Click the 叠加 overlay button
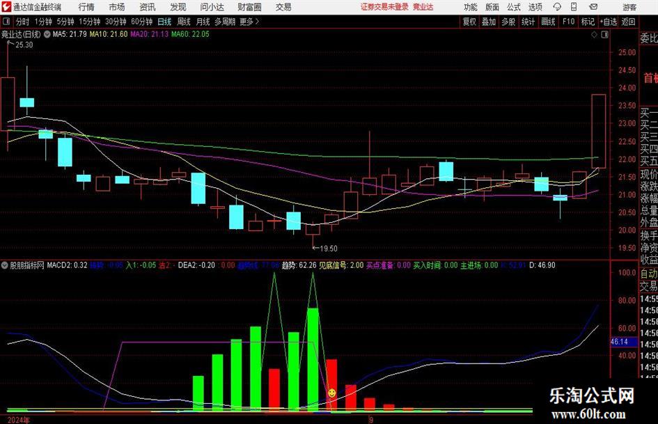 pos(489,22)
